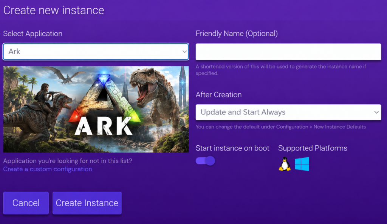Click the Windows platform icon

tap(302, 164)
